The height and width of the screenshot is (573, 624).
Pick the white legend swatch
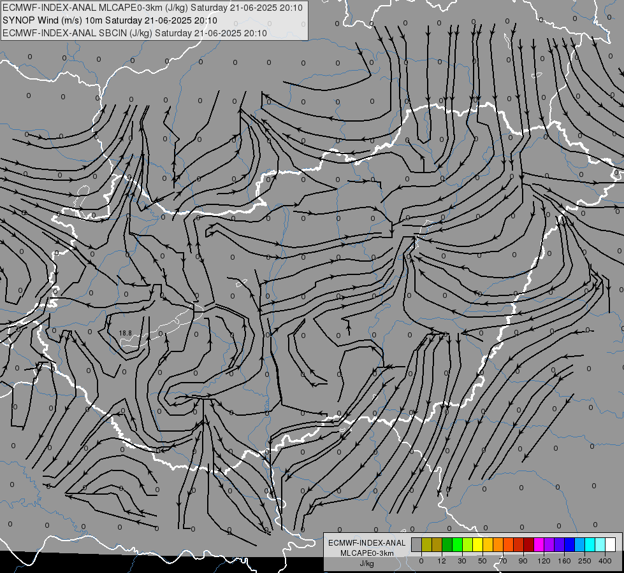(611, 544)
